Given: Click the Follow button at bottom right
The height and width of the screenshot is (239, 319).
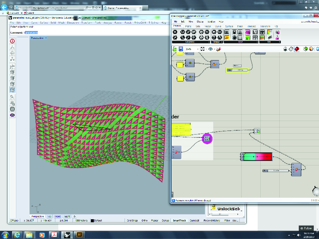Looking at the screenshot, I should click(x=306, y=228).
